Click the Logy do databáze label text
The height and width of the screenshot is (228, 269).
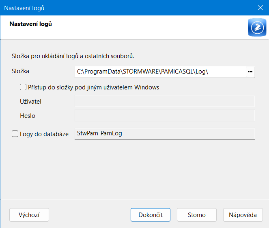pyautogui.click(x=44, y=134)
